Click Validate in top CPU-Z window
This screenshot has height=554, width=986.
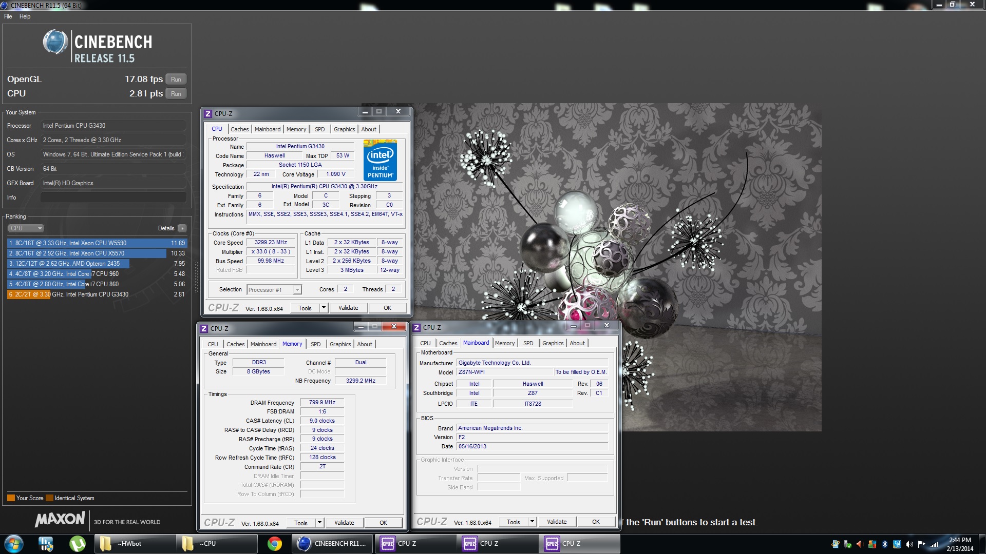[x=348, y=308]
